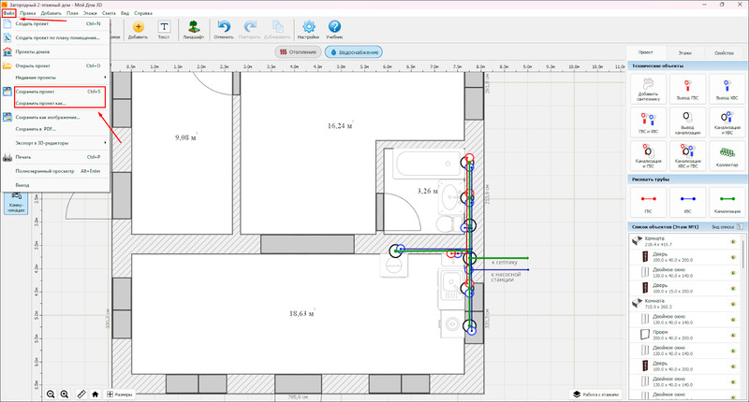749x402 pixels.
Task: Open Вид списка dropdown
Action: (x=727, y=227)
